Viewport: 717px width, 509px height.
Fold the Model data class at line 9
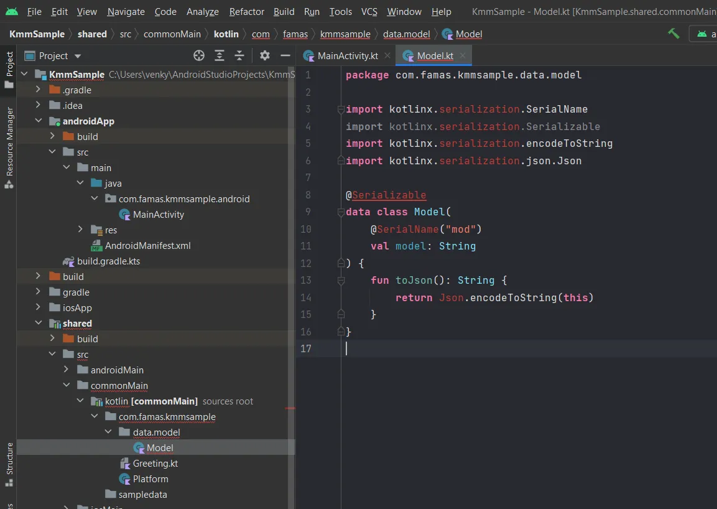pos(341,212)
